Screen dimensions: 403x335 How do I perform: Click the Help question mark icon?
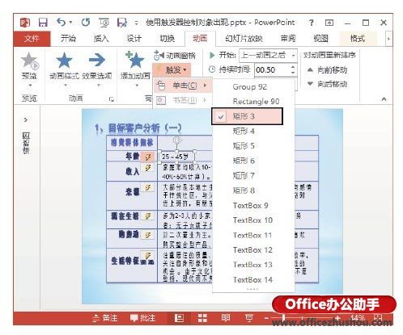(x=312, y=23)
